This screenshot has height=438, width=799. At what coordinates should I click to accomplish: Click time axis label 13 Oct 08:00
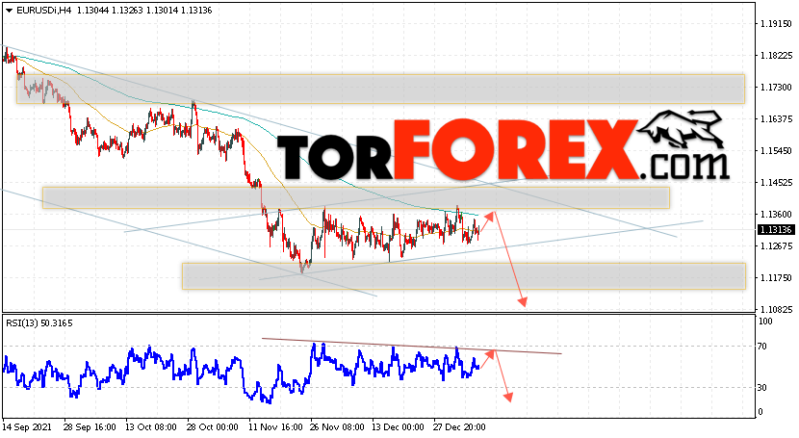(x=151, y=426)
